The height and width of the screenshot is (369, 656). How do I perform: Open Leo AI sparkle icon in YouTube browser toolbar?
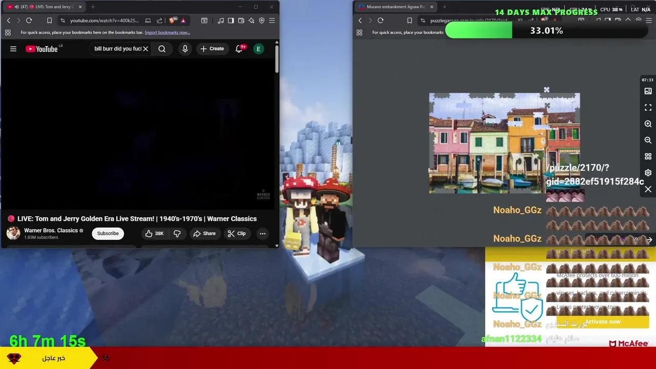point(251,20)
